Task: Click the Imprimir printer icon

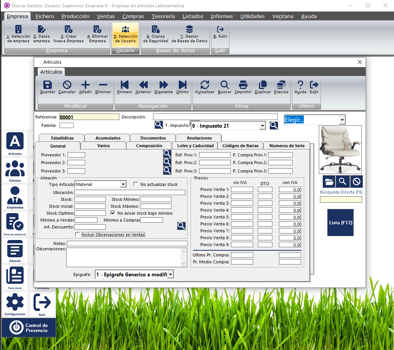Action: (243, 87)
